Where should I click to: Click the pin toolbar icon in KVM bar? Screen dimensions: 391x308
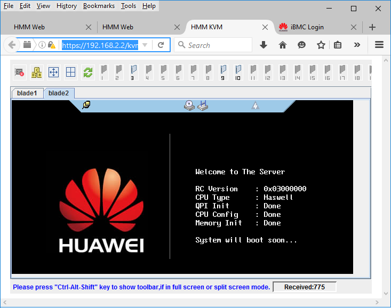click(x=86, y=105)
